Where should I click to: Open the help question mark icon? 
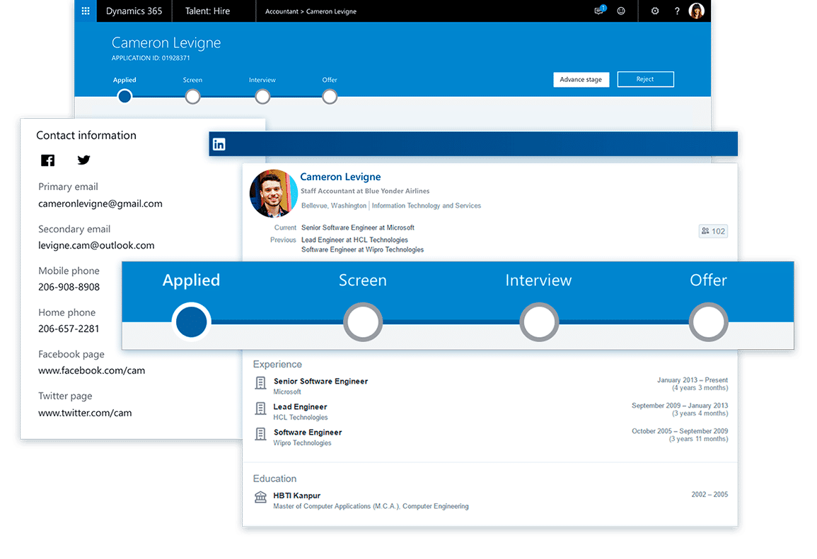pyautogui.click(x=677, y=11)
